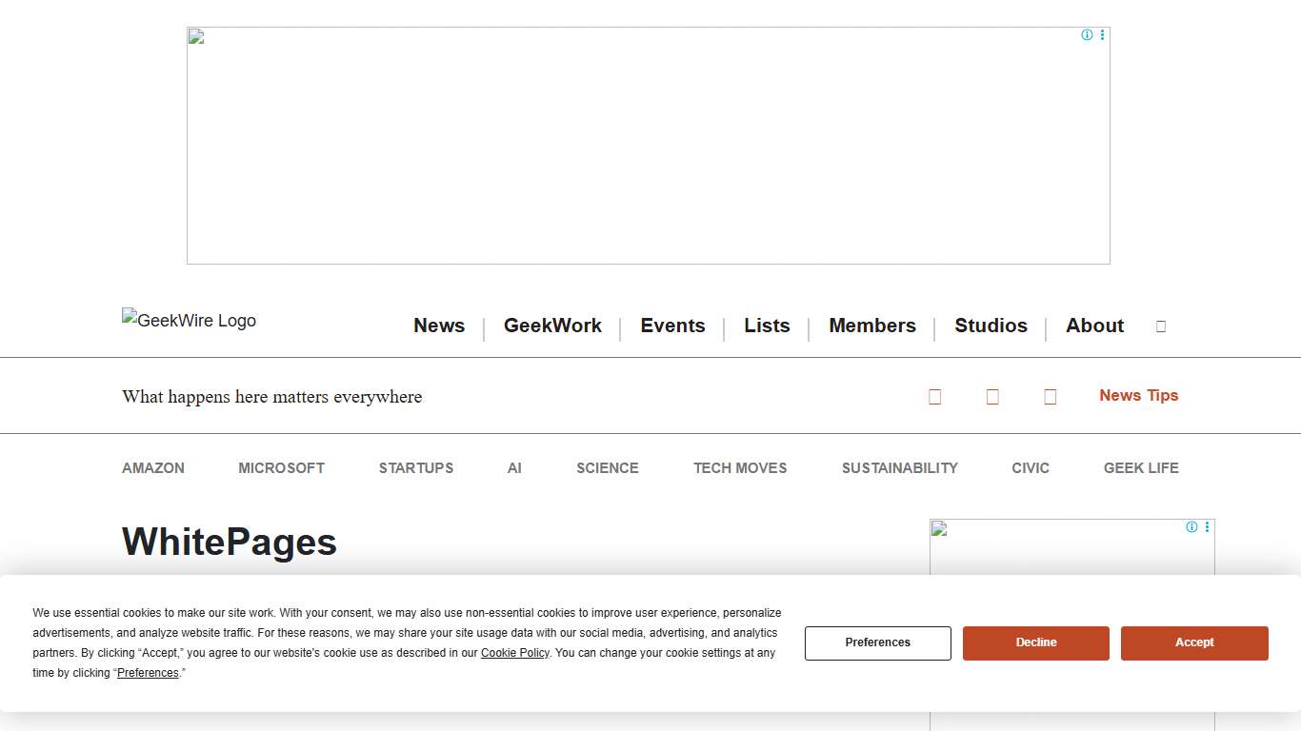
Task: Click the GeekWire logo
Action: 189,321
